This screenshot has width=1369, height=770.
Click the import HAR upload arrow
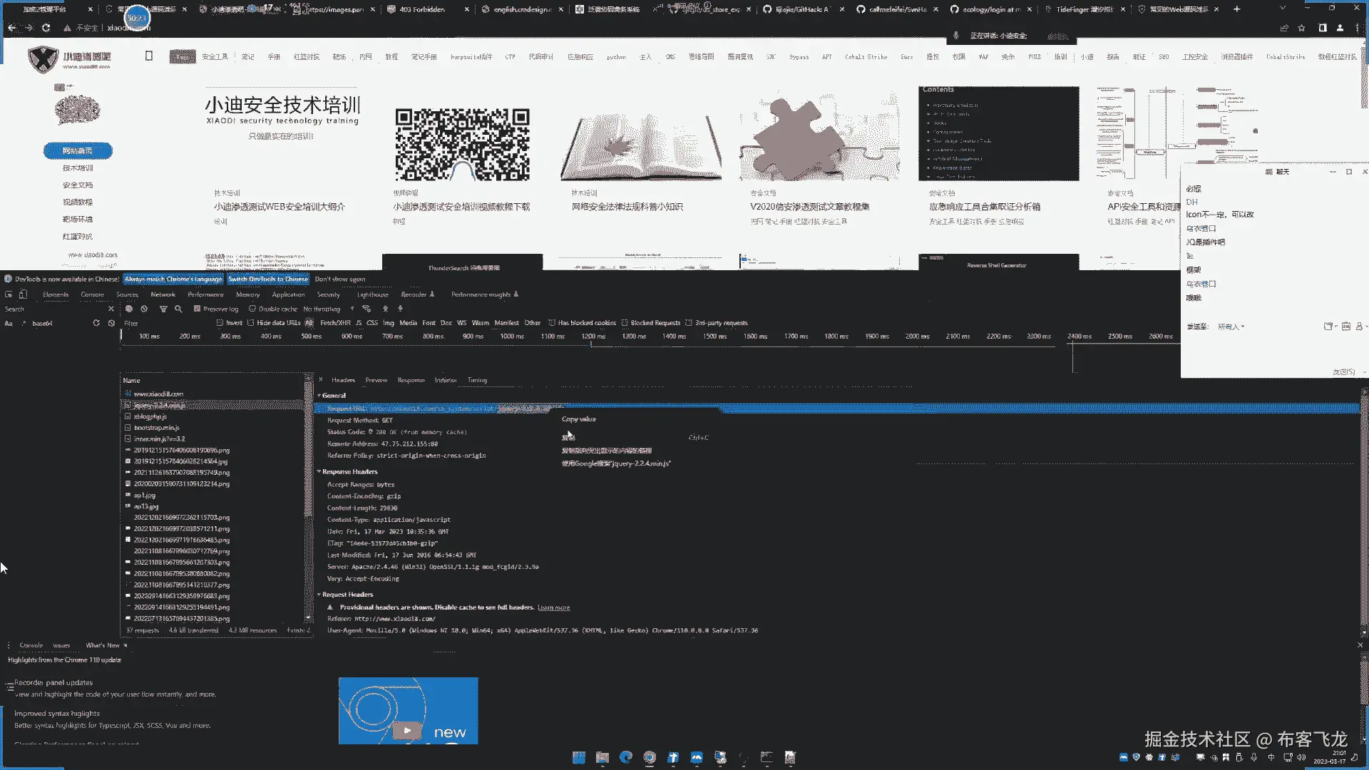pos(385,309)
